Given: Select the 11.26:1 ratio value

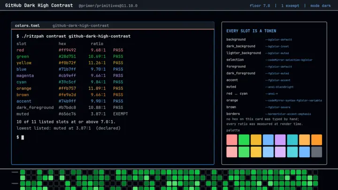Looking at the screenshot, I should point(97,63).
